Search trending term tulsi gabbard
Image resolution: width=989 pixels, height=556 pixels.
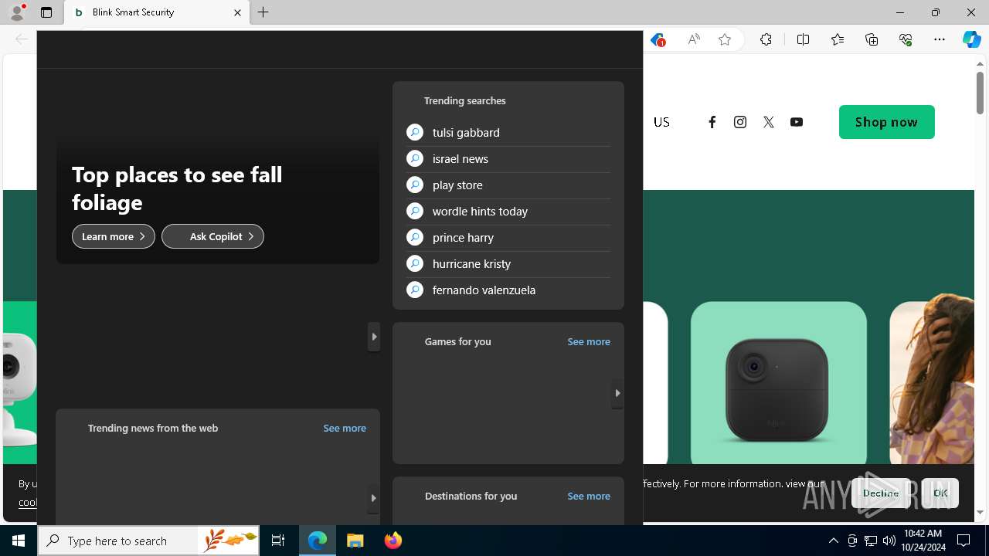tap(466, 133)
